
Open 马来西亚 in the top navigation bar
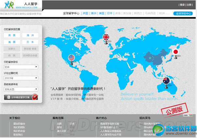pos(150,13)
